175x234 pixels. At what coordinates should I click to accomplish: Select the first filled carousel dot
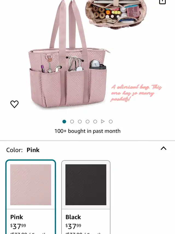tap(64, 122)
